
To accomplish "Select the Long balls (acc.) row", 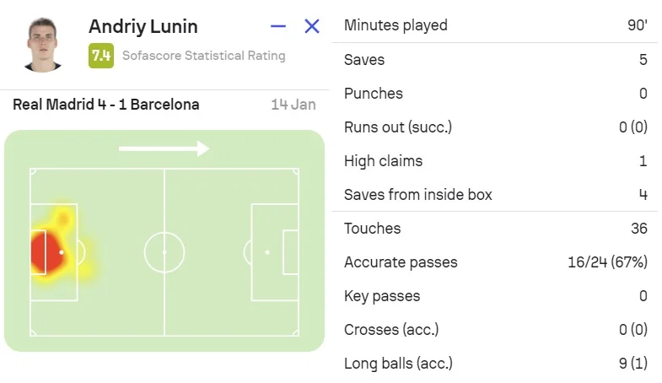I will (495, 364).
